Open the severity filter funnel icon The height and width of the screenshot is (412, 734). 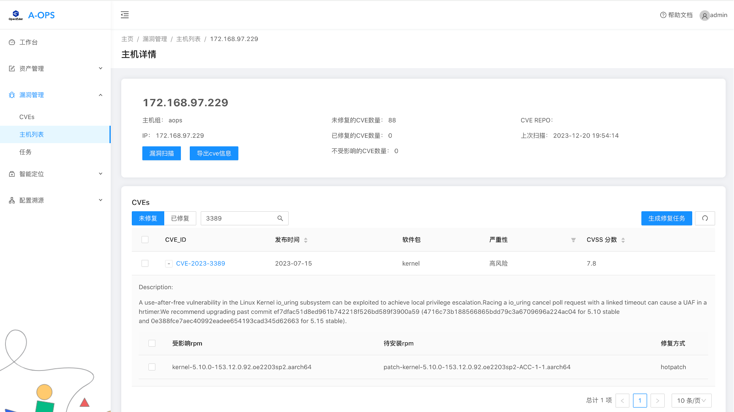pyautogui.click(x=573, y=240)
